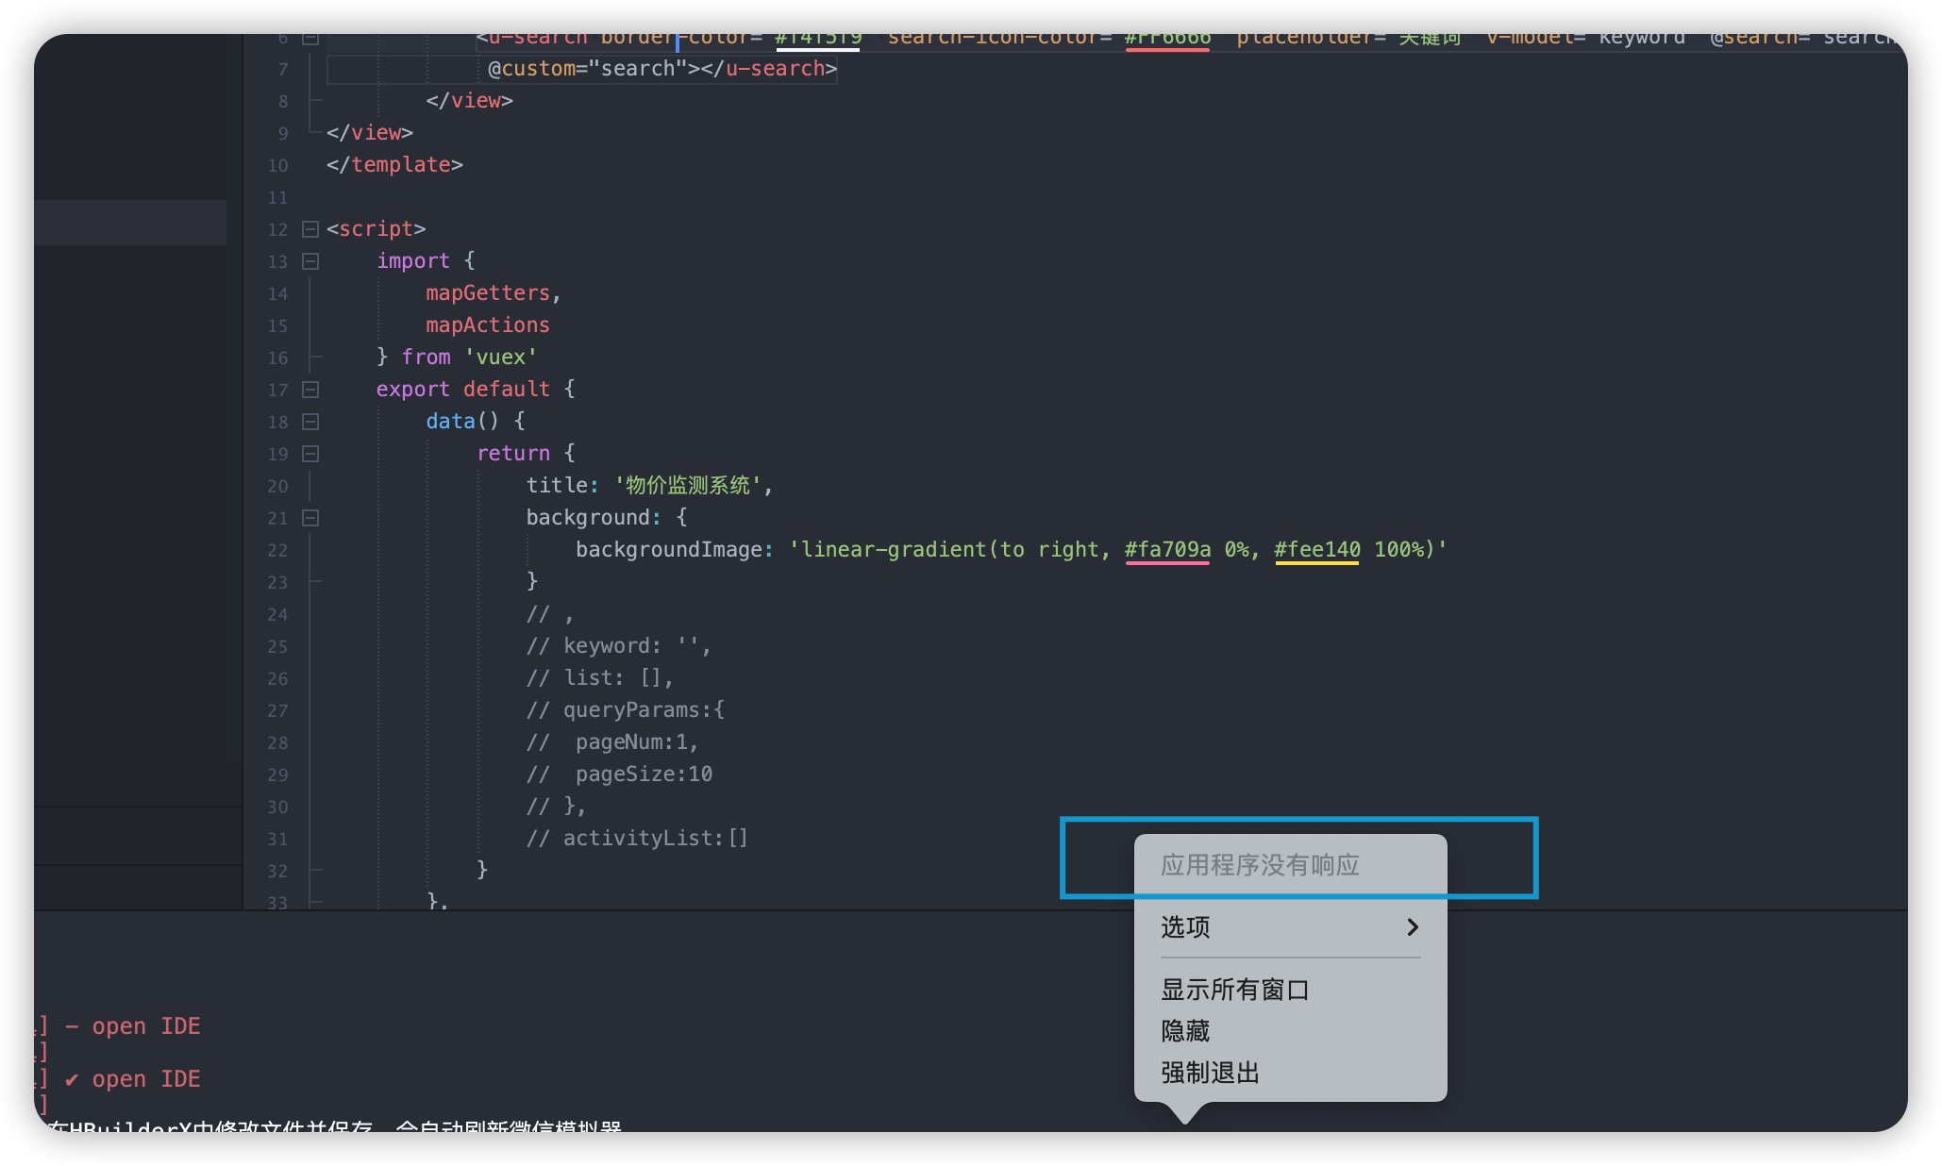
Task: Choose 显示所有窗口 from the context menu
Action: (x=1234, y=990)
